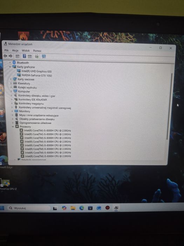Image resolution: width=184 pixels, height=246 pixels.
Task: Click the Karty sieciowe network icon
Action: (15, 79)
